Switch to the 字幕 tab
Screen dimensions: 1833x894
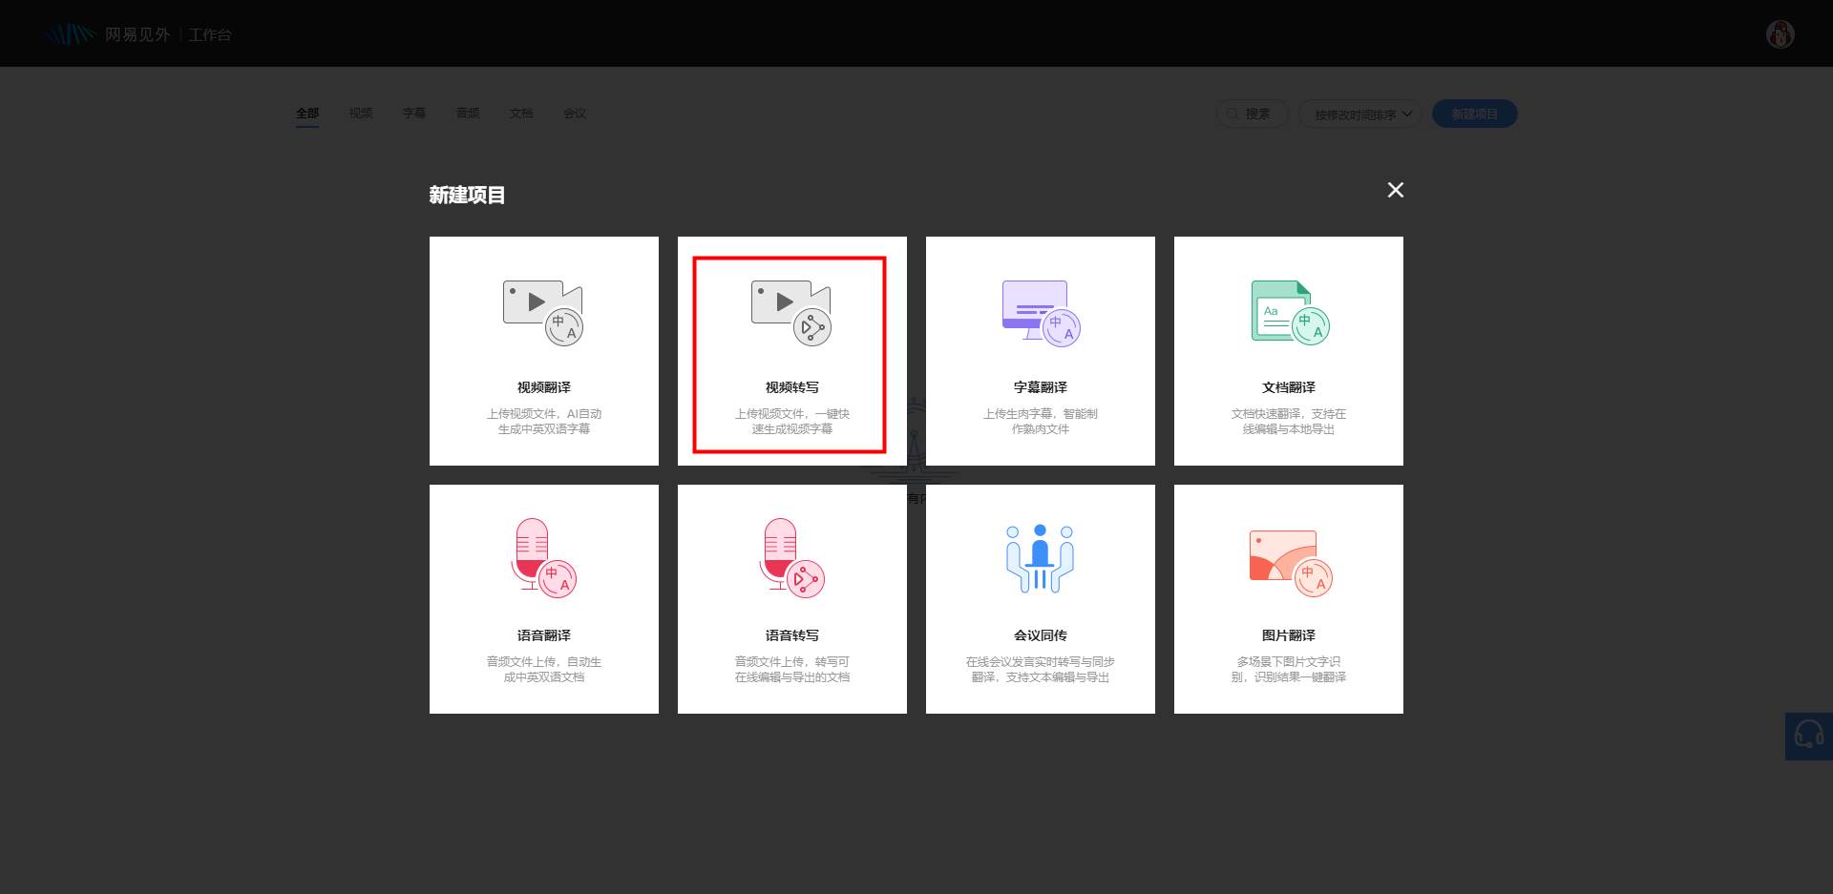[414, 114]
